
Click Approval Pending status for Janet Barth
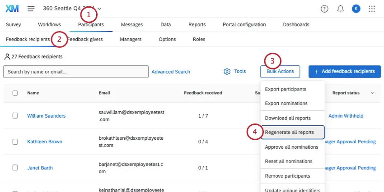click(x=350, y=168)
